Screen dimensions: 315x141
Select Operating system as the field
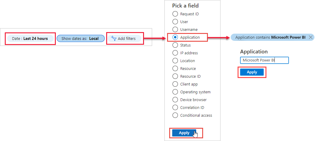tap(175, 92)
